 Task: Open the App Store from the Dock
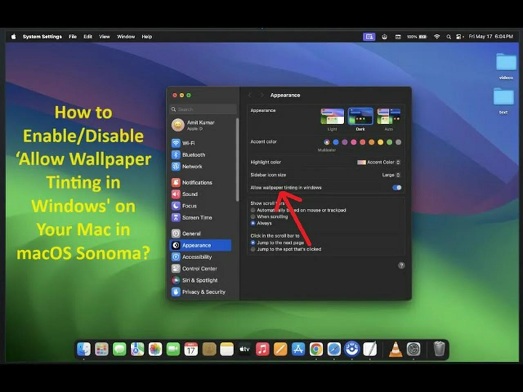(298, 349)
